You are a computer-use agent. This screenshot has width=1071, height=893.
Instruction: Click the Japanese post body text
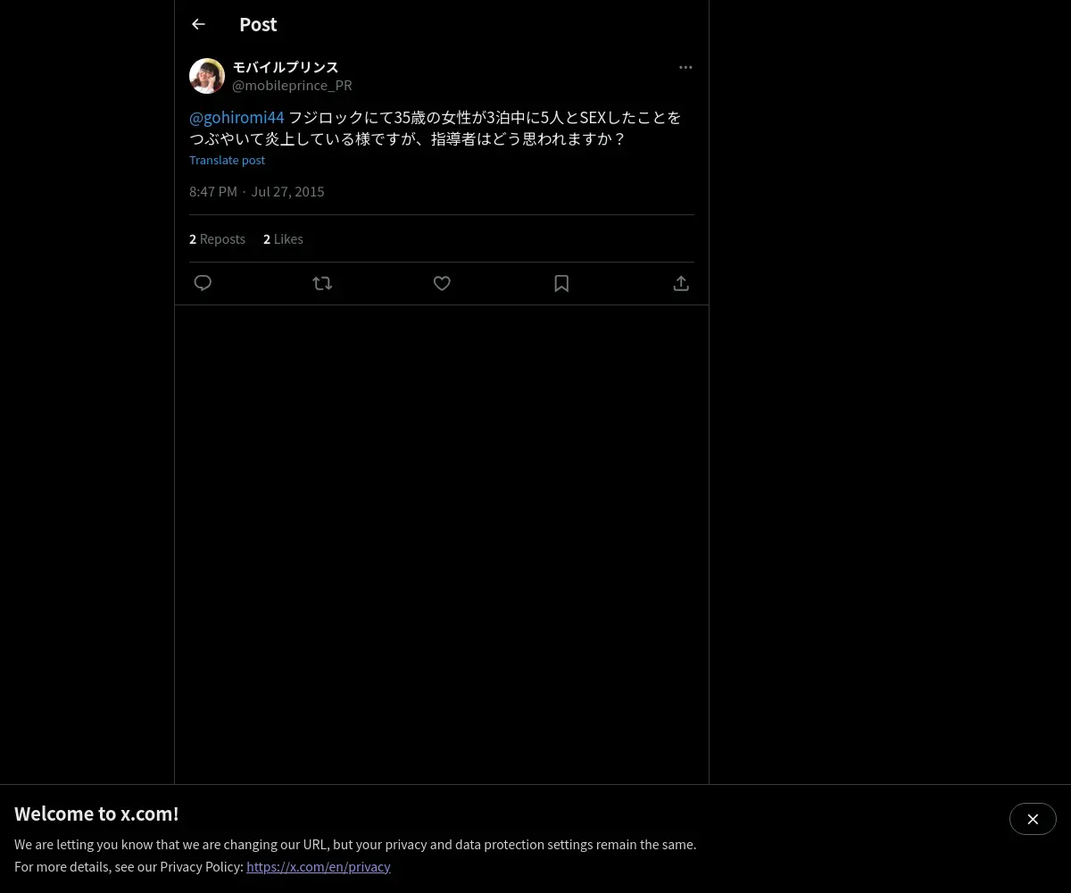[436, 128]
